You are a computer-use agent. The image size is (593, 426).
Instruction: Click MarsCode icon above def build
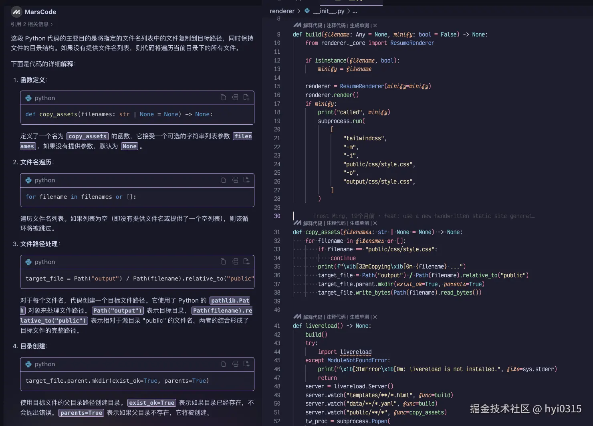coord(297,25)
